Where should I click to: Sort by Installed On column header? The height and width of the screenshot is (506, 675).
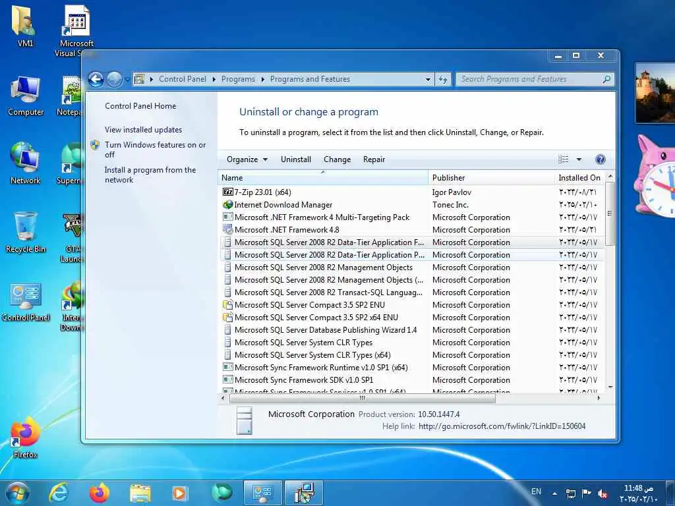pos(579,178)
